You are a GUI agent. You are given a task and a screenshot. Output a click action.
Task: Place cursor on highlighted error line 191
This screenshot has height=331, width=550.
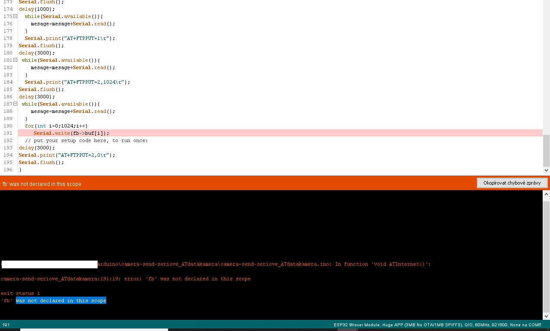coord(69,133)
